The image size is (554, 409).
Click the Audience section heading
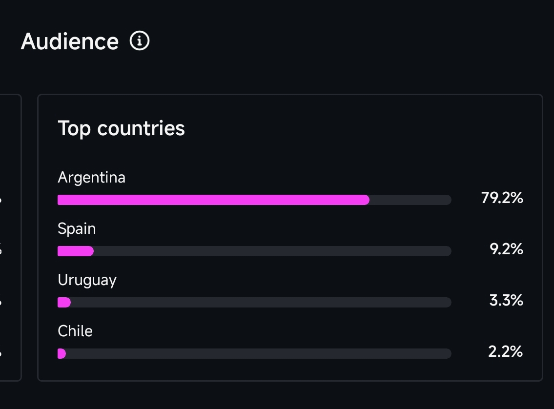(x=70, y=41)
